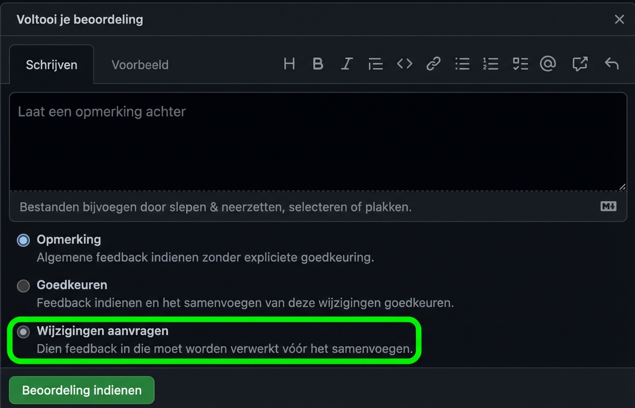Insert a quote block
Viewport: 635px width, 408px height.
(375, 64)
